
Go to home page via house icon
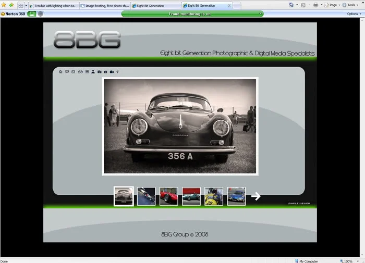coord(60,72)
